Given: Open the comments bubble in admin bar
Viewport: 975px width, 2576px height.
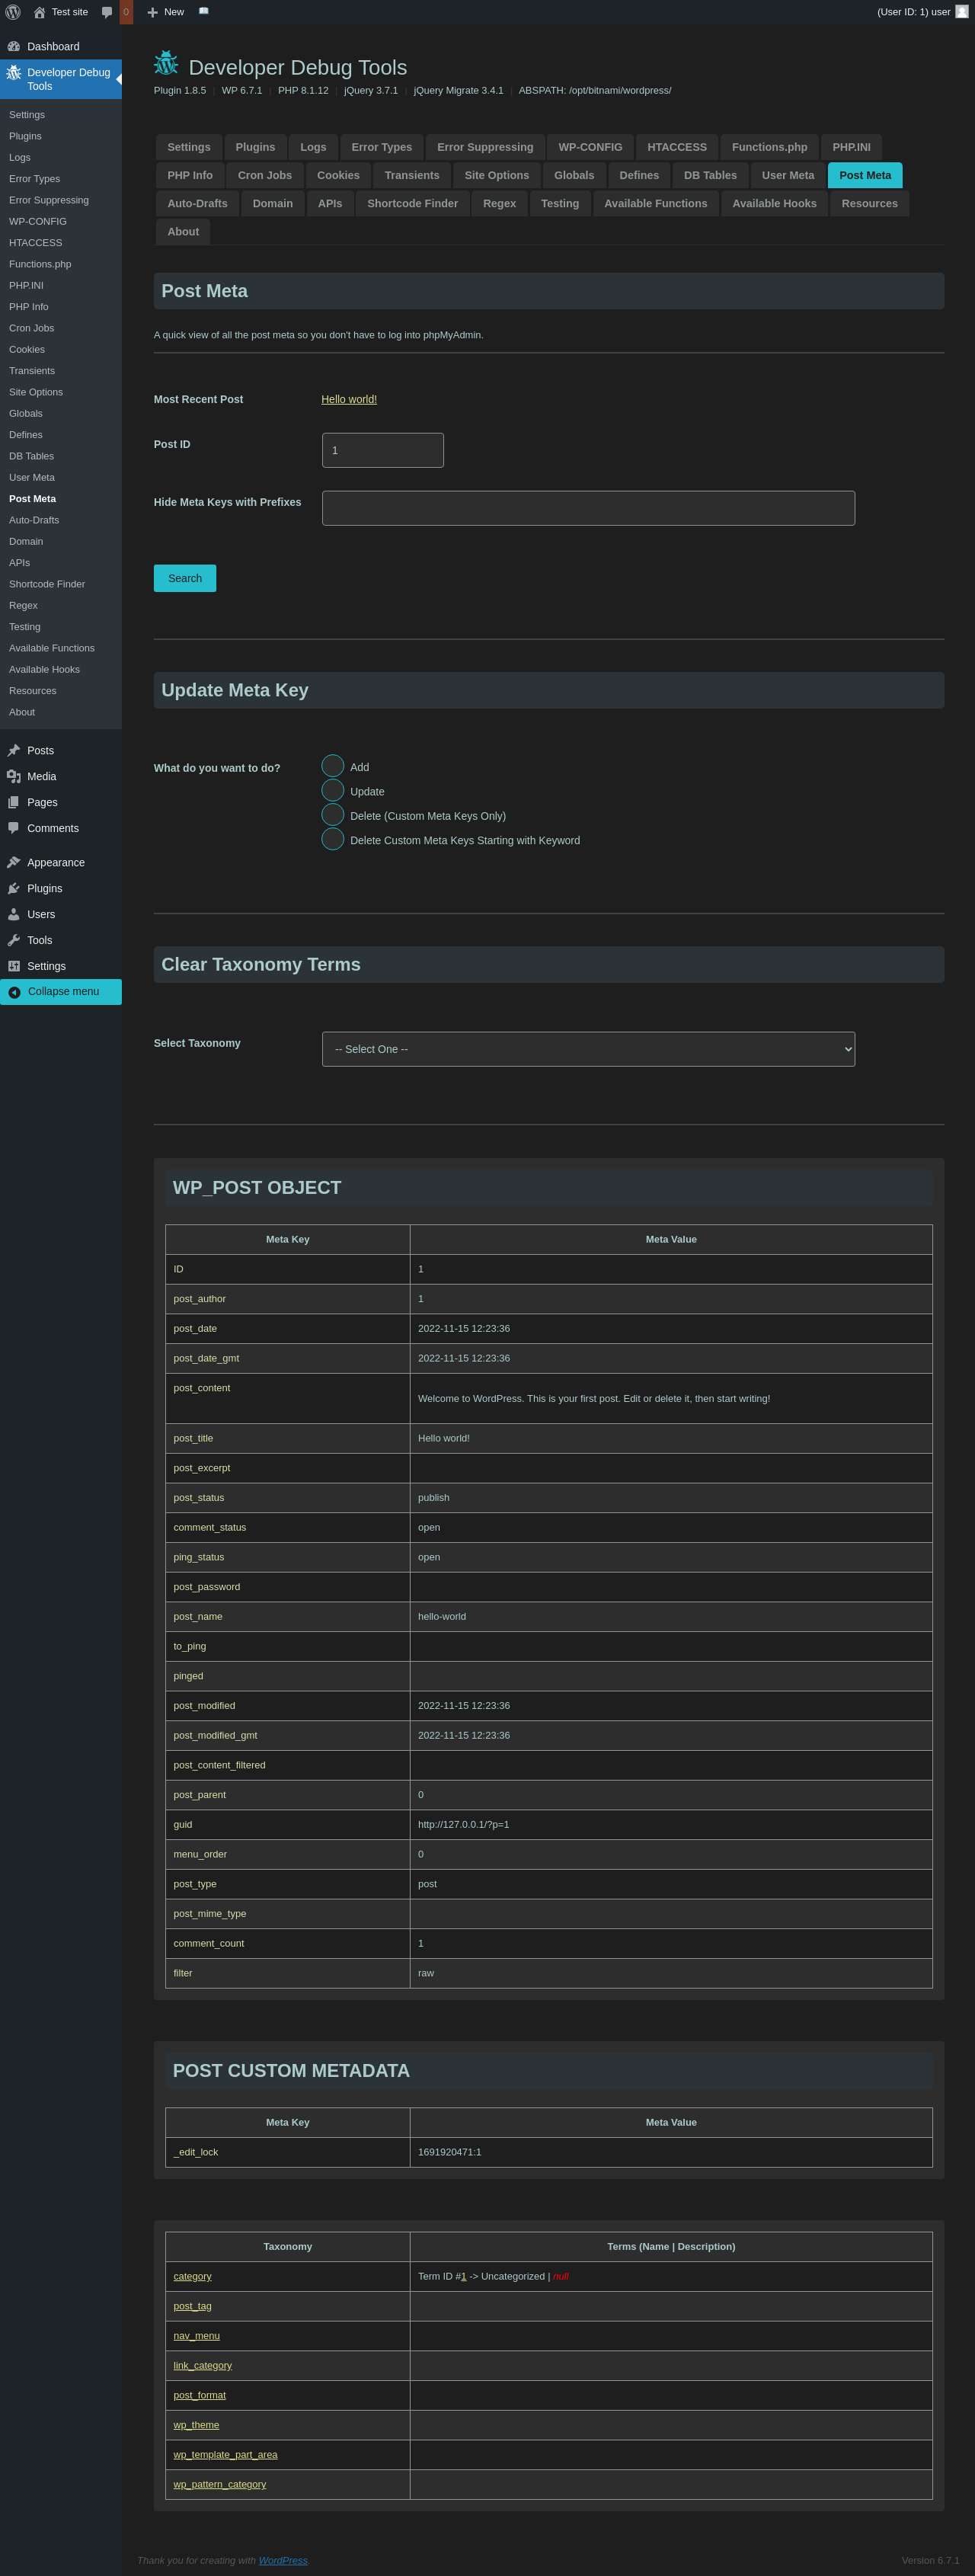Looking at the screenshot, I should [x=107, y=12].
